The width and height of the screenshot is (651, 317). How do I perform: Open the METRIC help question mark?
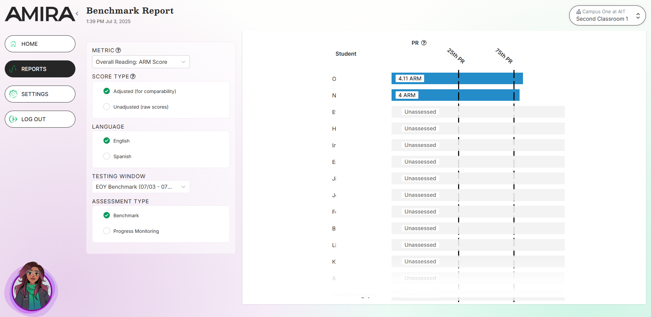point(118,50)
